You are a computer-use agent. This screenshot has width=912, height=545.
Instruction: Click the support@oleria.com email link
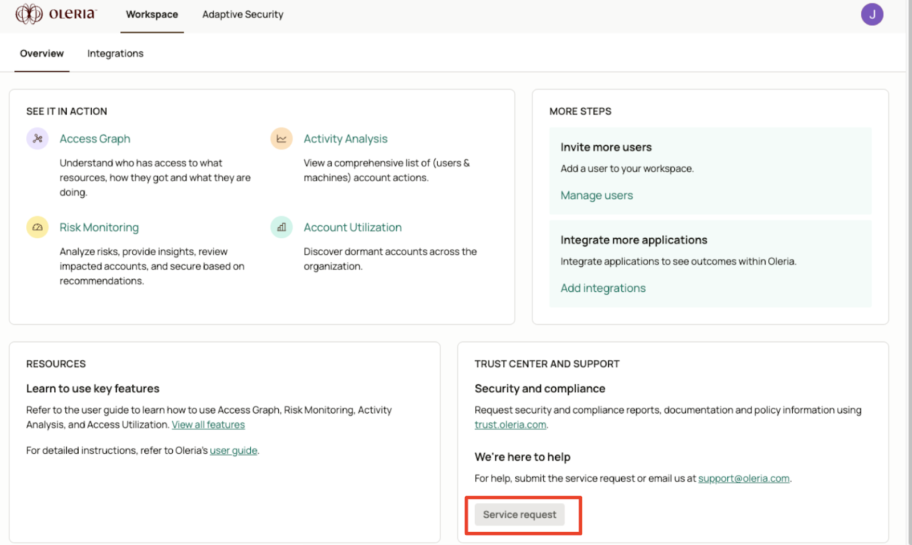(744, 478)
